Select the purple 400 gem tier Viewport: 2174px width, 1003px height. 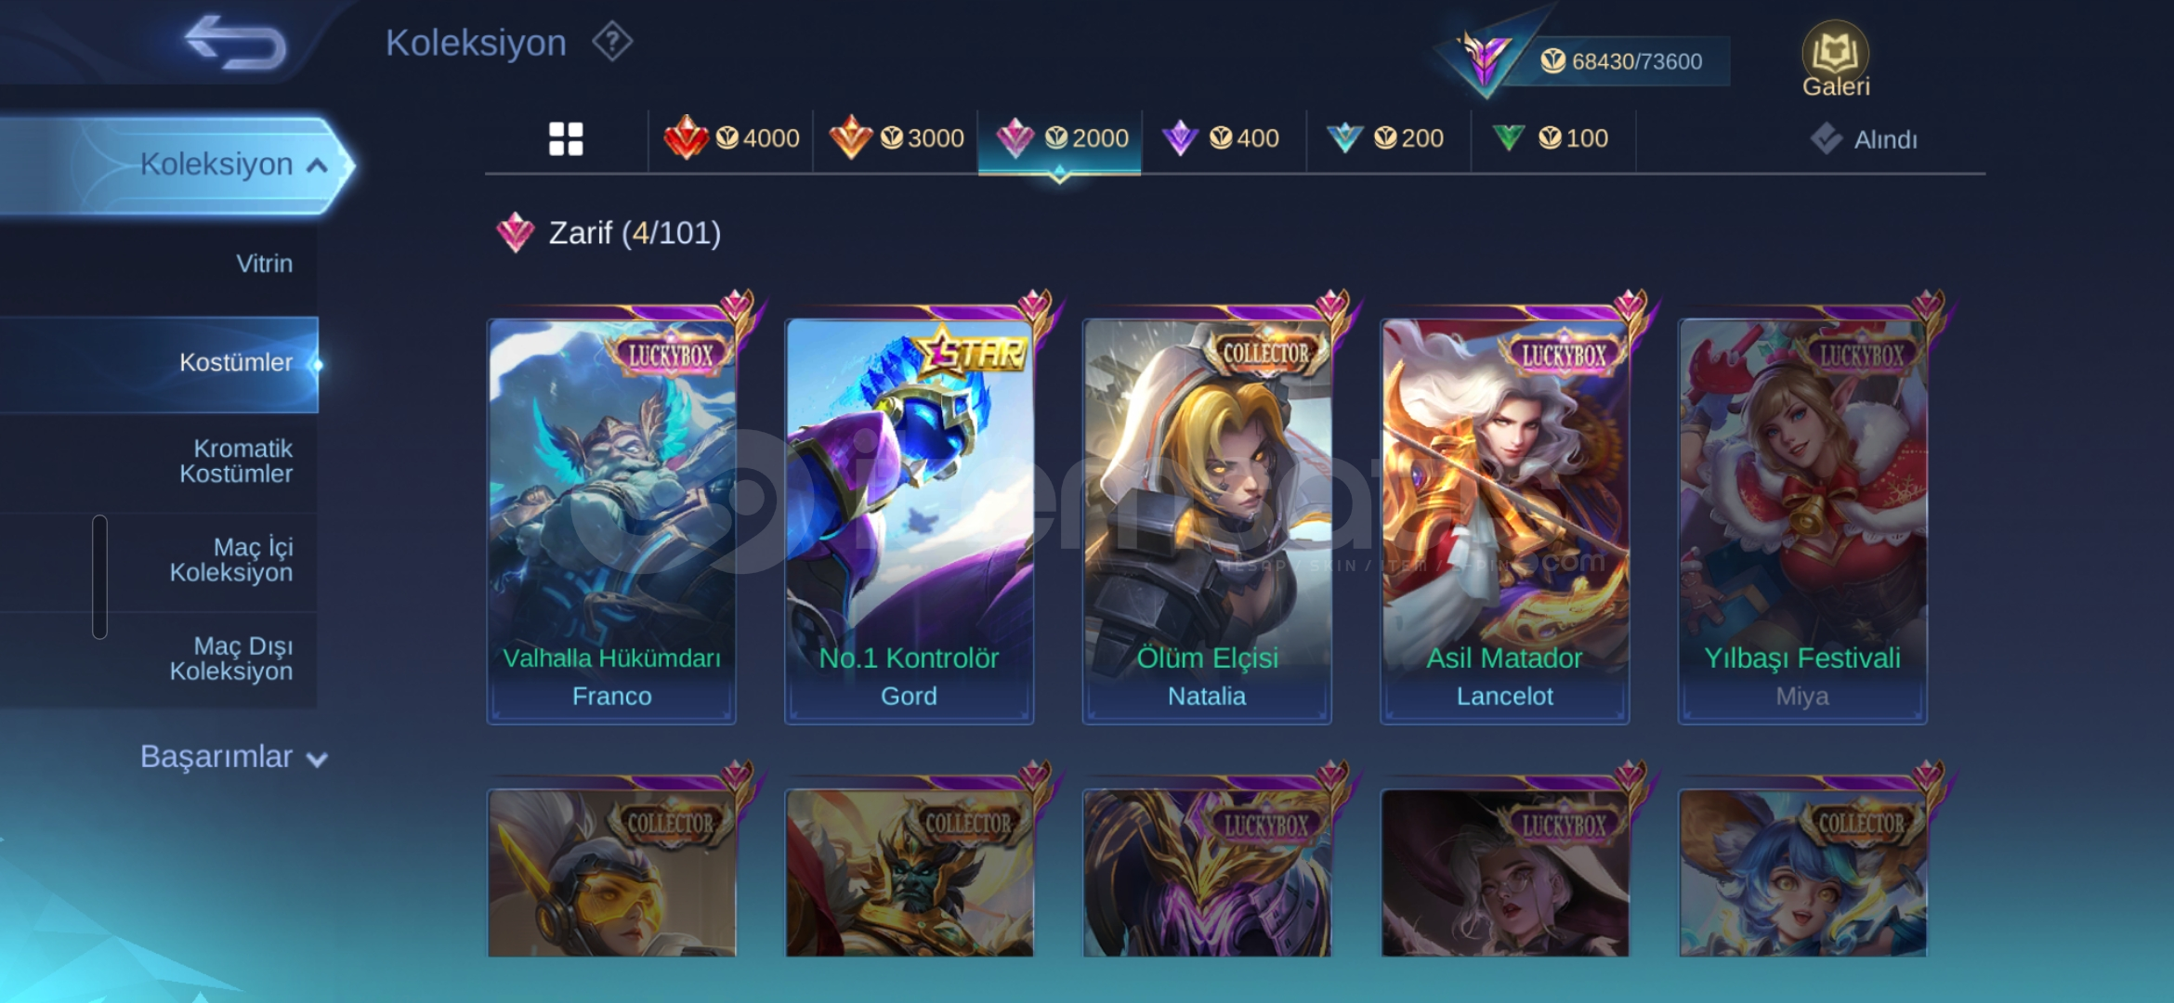pyautogui.click(x=1224, y=139)
